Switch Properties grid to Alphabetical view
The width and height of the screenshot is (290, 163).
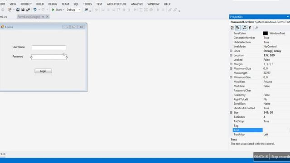[x=238, y=28]
